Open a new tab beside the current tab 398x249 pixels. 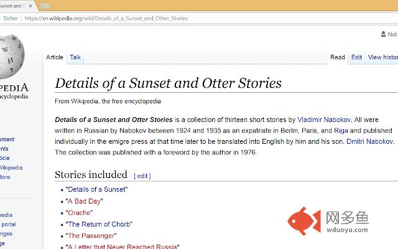pyautogui.click(x=45, y=6)
